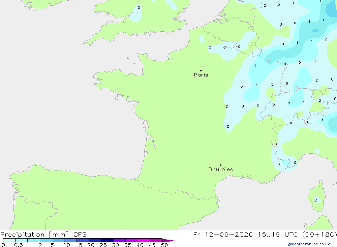Select the 5–10 mm legend swatch
The image size is (337, 247).
click(x=58, y=240)
